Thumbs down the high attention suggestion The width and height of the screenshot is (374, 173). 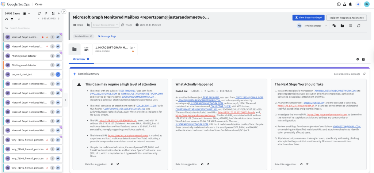[x=117, y=164]
